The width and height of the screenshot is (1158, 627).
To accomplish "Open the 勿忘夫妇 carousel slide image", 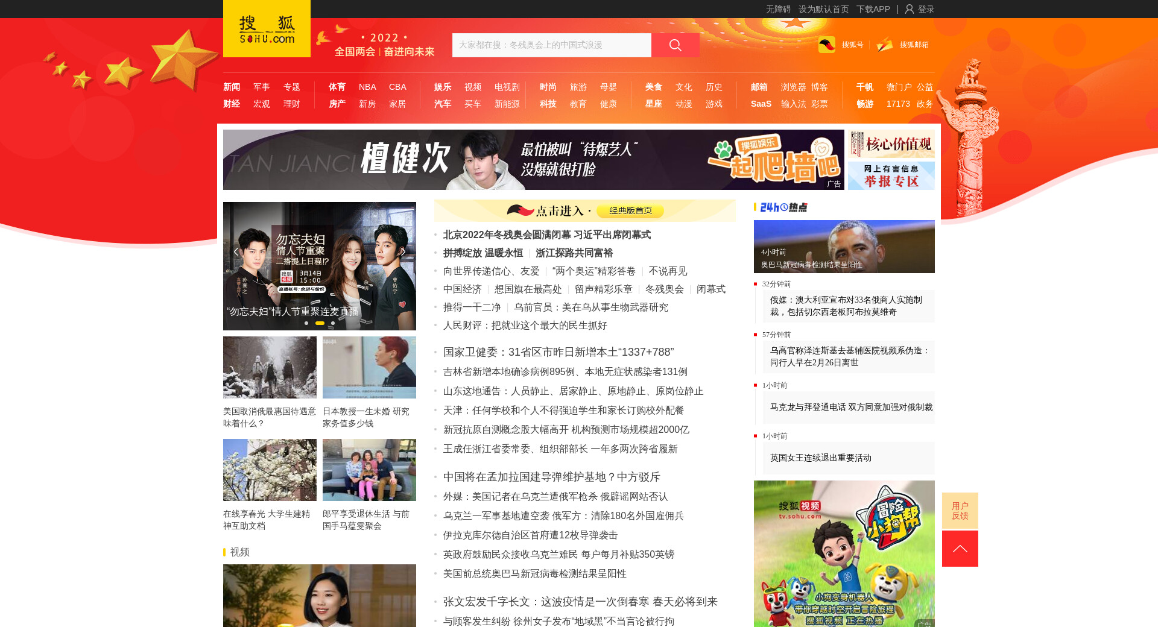I will [x=320, y=266].
